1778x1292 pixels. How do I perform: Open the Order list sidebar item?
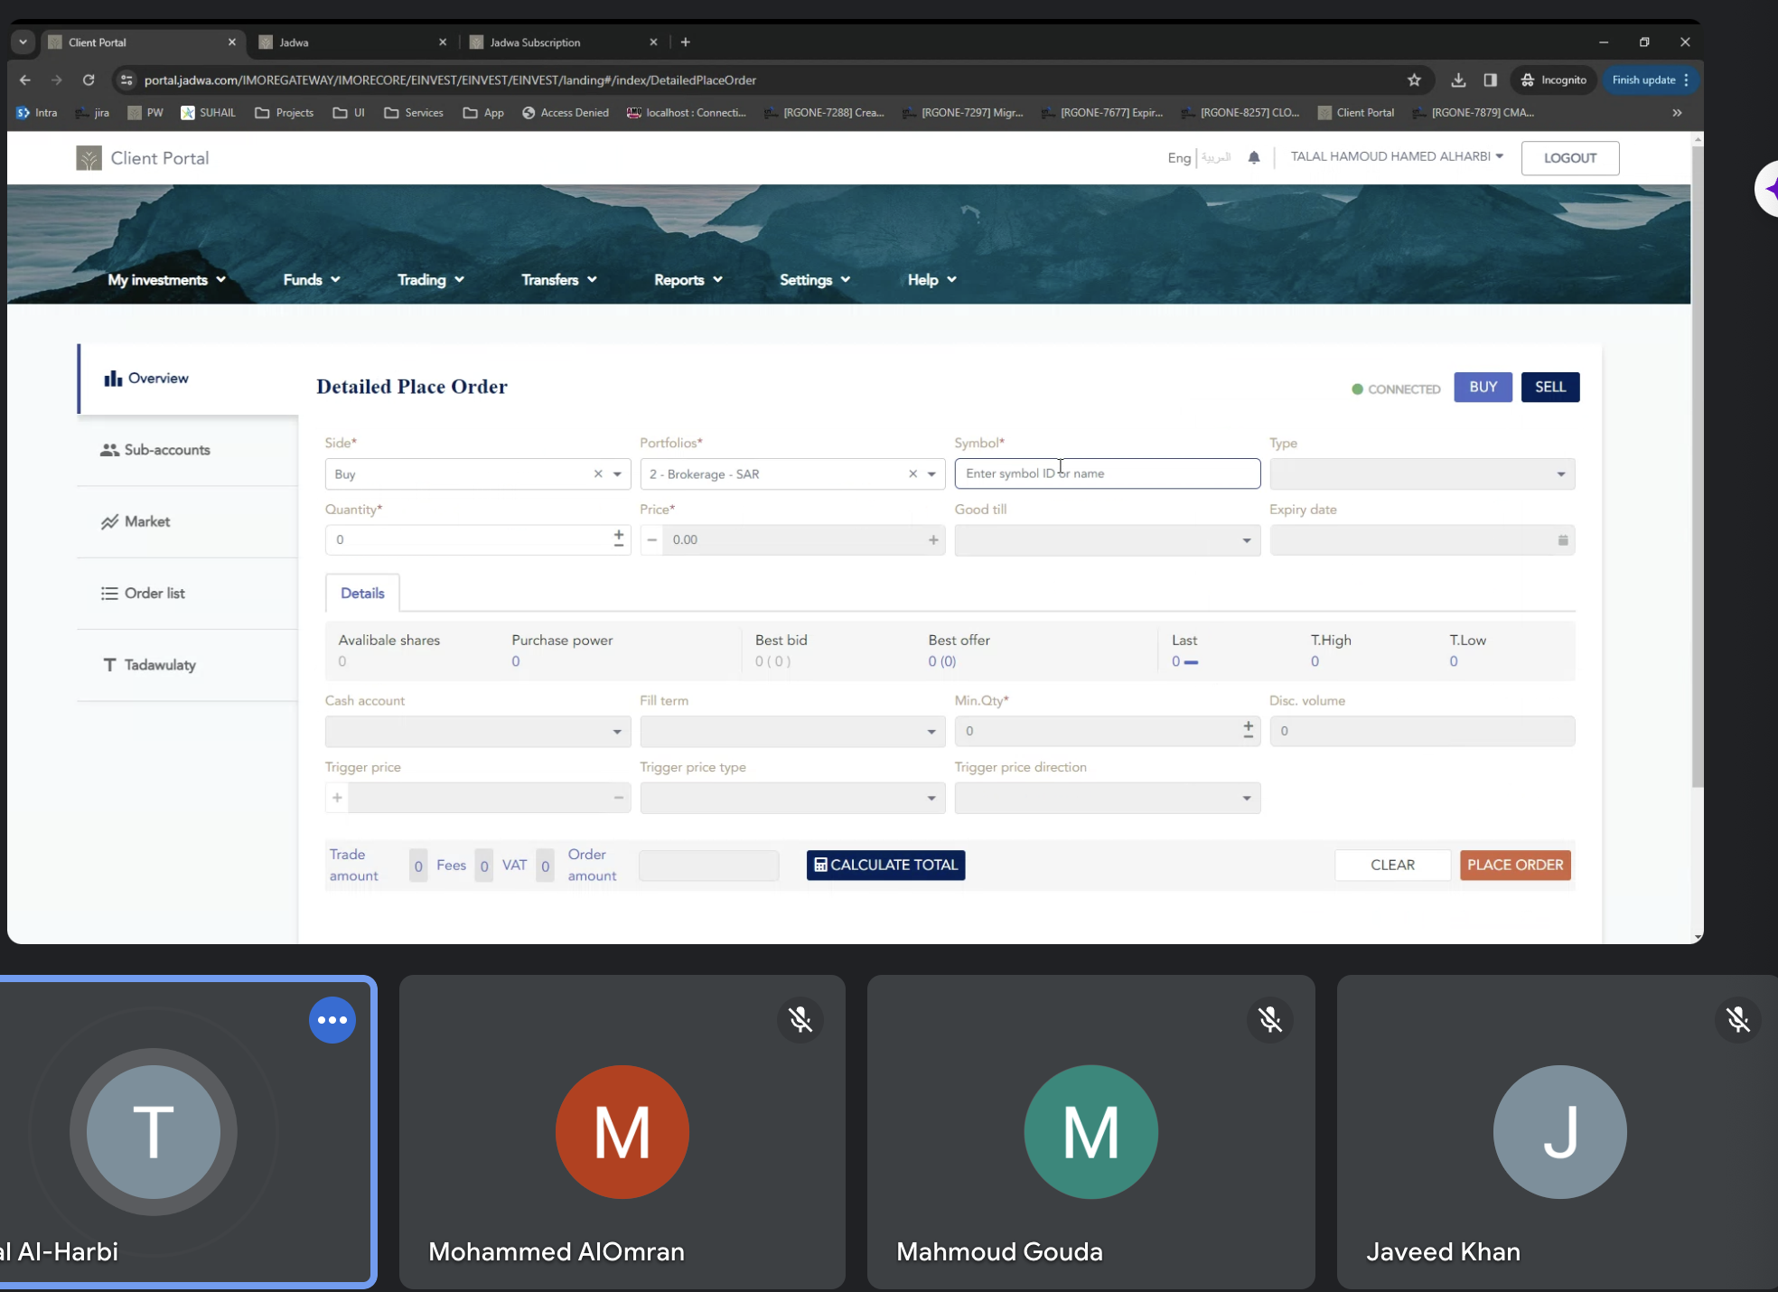[154, 594]
